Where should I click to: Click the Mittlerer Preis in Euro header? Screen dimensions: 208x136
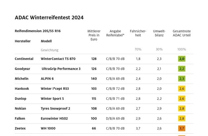[x=94, y=35]
